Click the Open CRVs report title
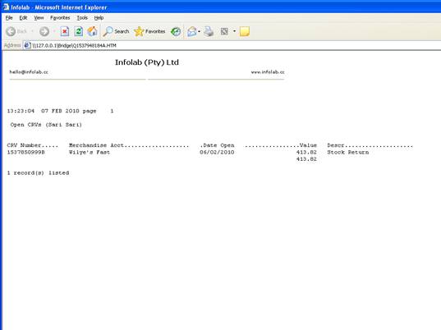The height and width of the screenshot is (330, 441). tap(46, 125)
